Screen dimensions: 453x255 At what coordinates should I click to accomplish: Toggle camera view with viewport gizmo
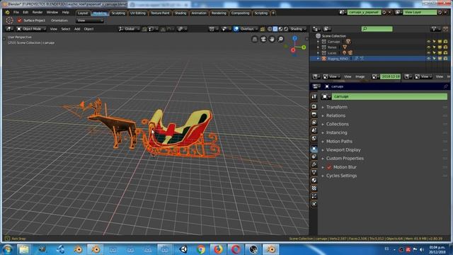pos(263,39)
